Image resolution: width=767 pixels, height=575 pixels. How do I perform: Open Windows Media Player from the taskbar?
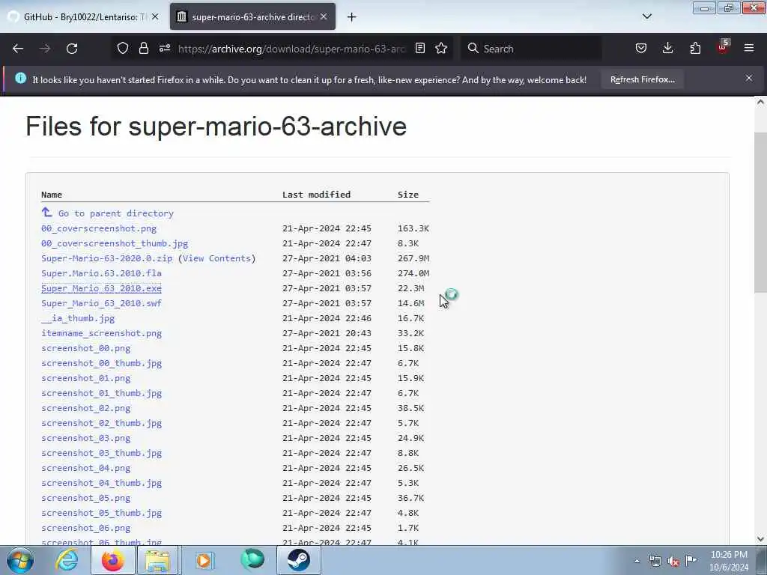204,560
